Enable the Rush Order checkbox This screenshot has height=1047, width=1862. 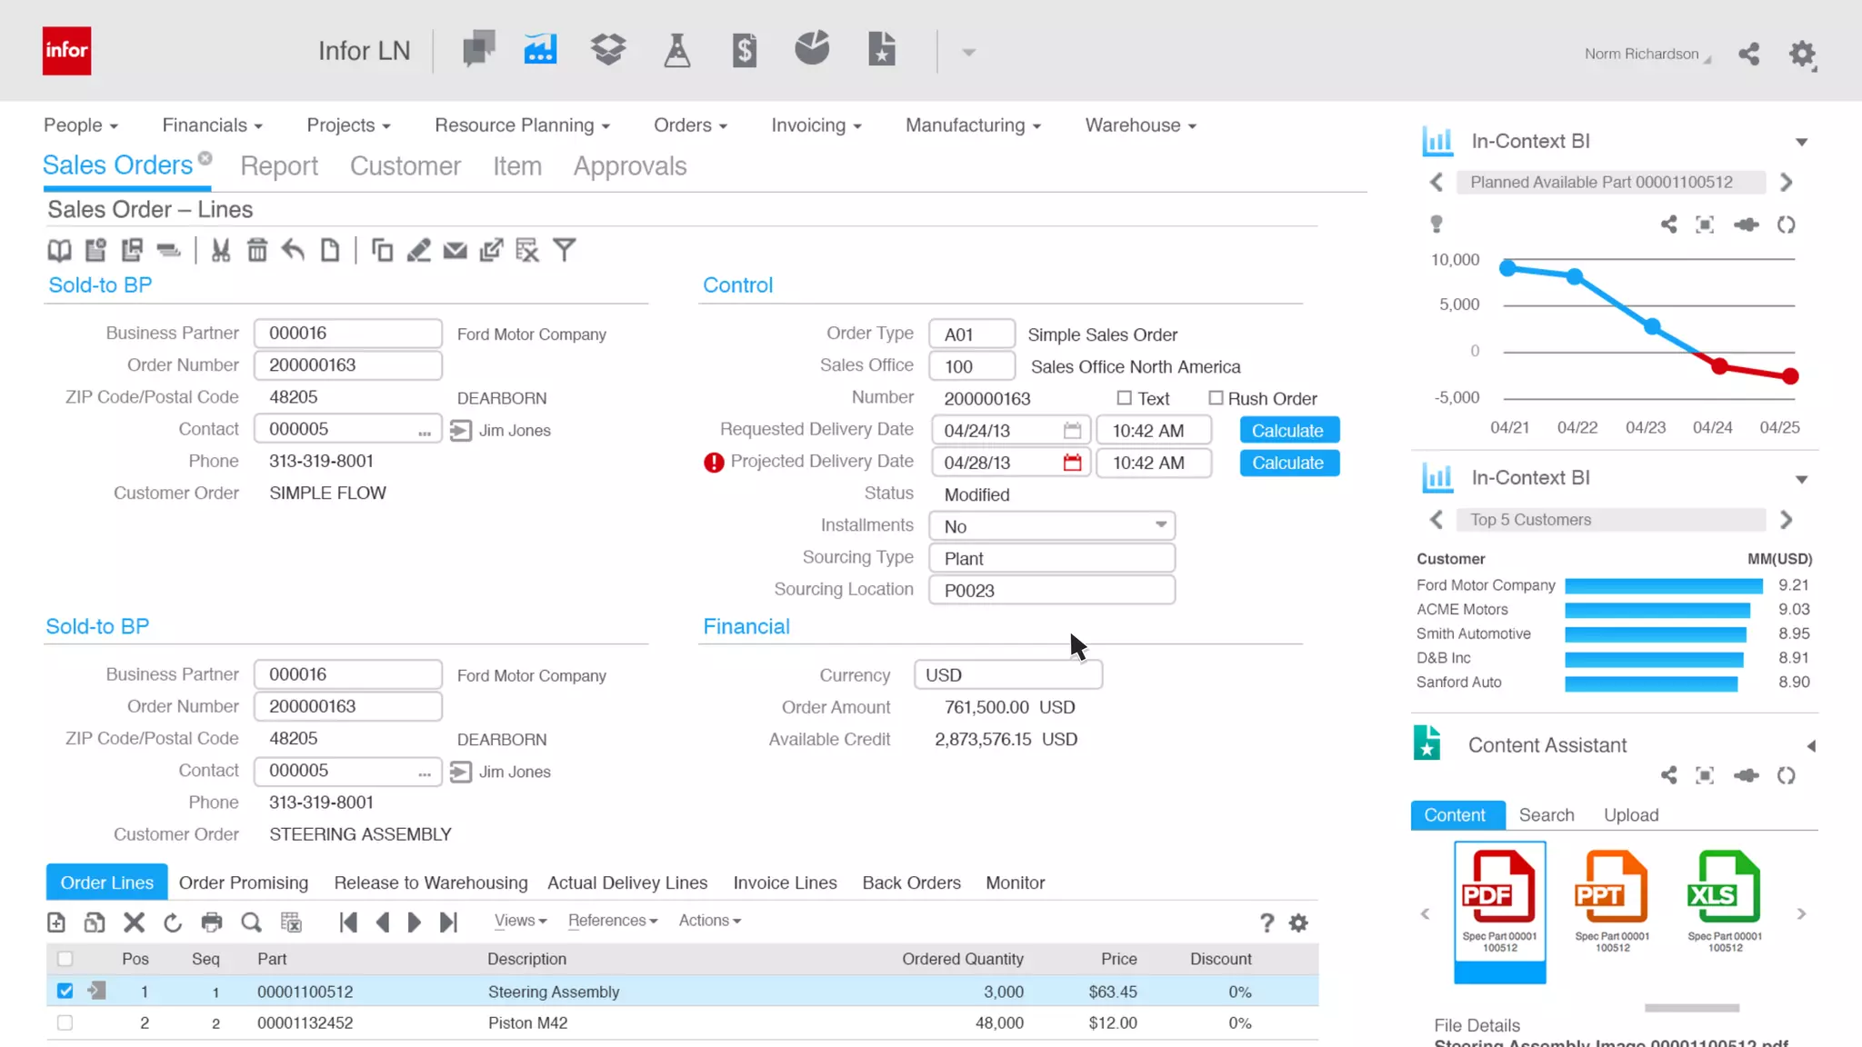tap(1216, 398)
